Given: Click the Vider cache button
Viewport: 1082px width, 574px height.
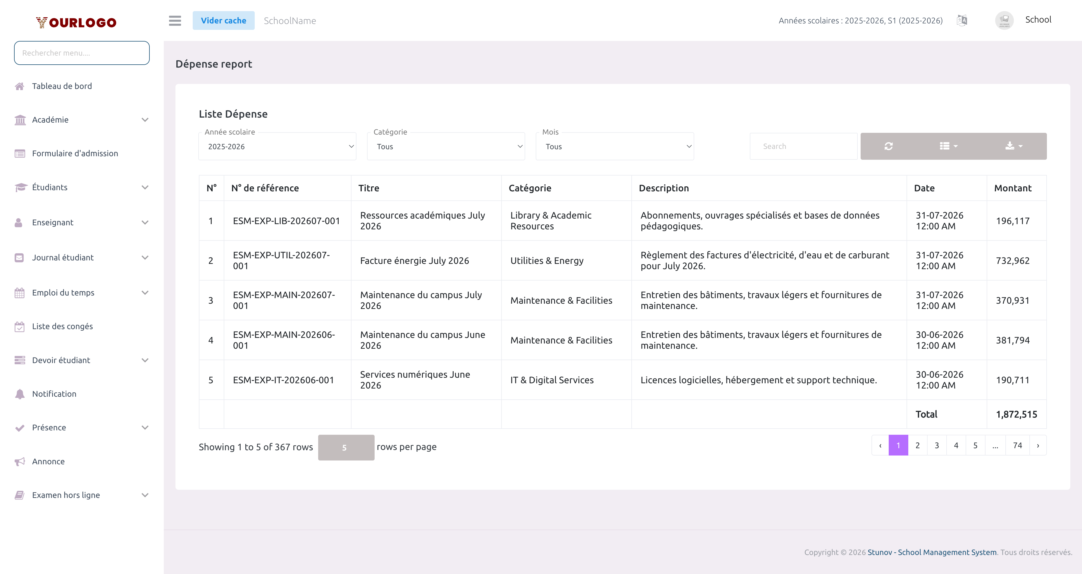Looking at the screenshot, I should [x=223, y=20].
